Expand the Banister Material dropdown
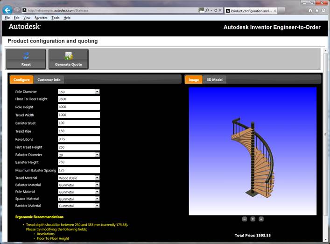 coord(97,206)
